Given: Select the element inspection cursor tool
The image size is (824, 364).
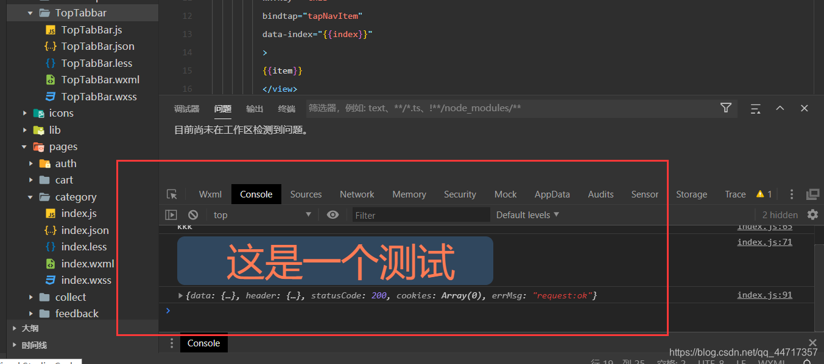Looking at the screenshot, I should click(172, 193).
